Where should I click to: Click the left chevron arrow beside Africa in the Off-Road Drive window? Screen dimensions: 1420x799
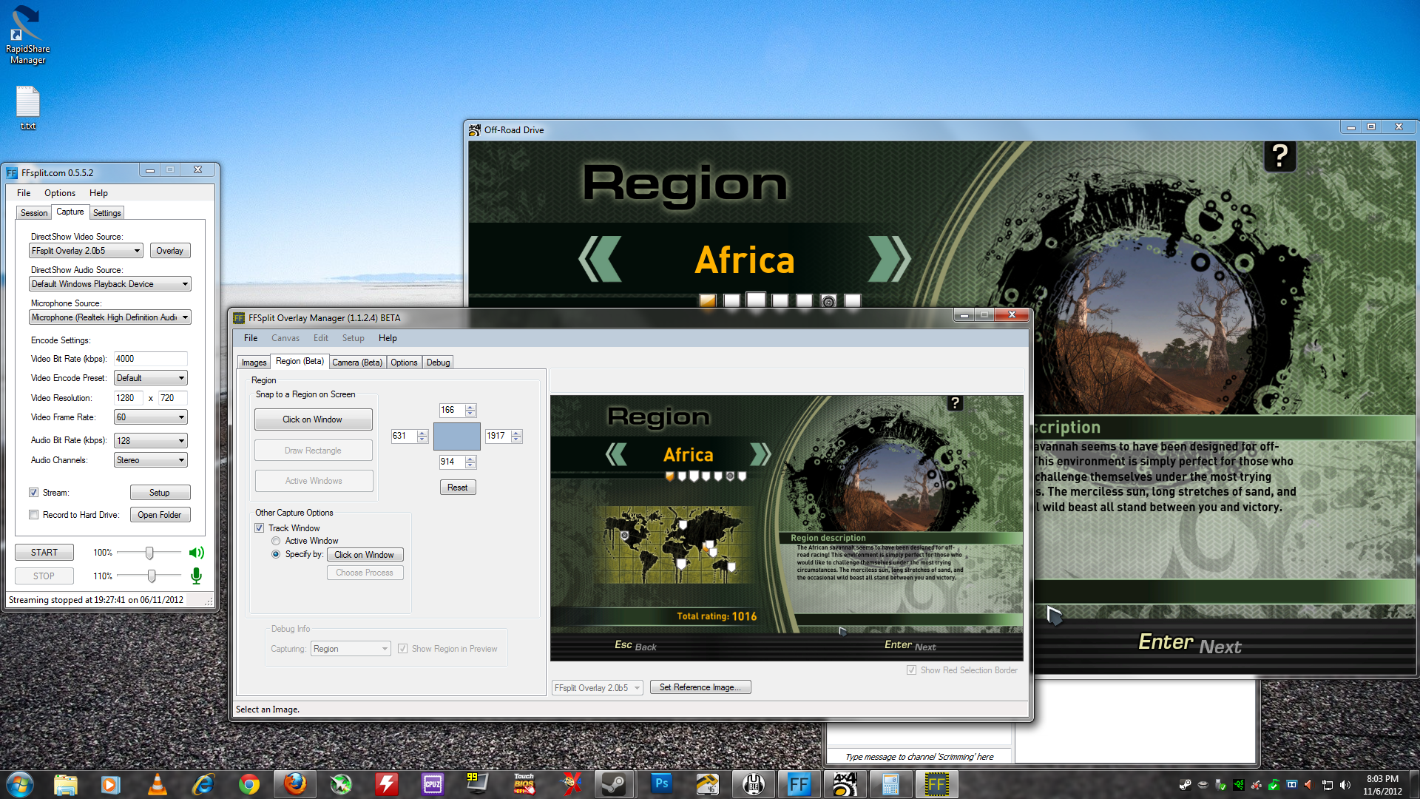click(599, 259)
